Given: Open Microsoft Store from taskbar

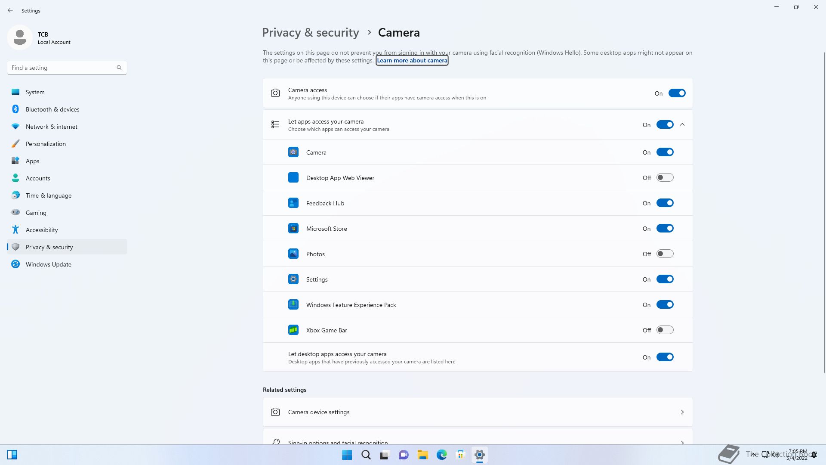Looking at the screenshot, I should (x=461, y=455).
